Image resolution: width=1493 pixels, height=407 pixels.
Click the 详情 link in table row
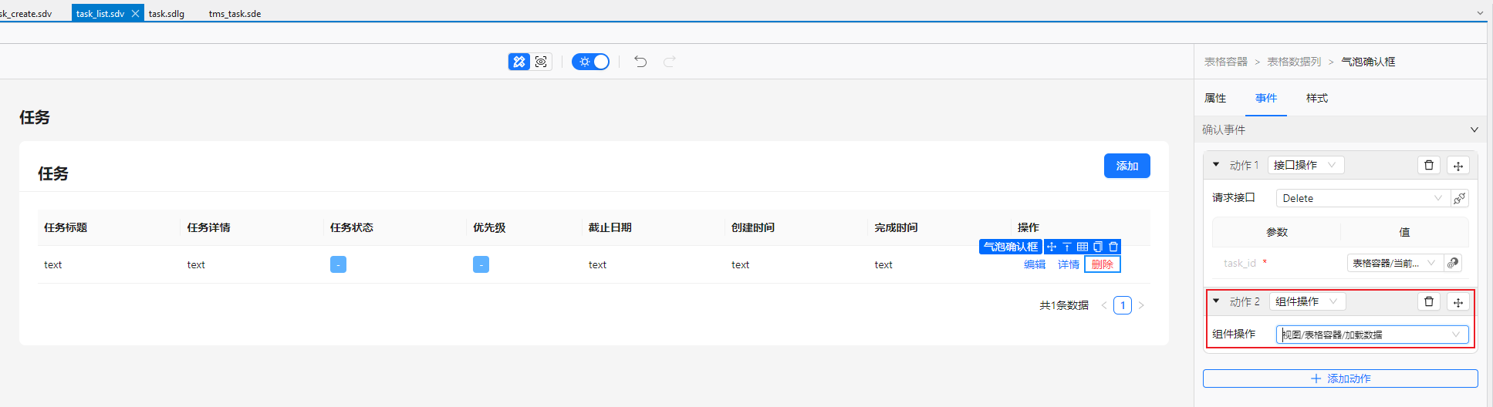point(1069,264)
